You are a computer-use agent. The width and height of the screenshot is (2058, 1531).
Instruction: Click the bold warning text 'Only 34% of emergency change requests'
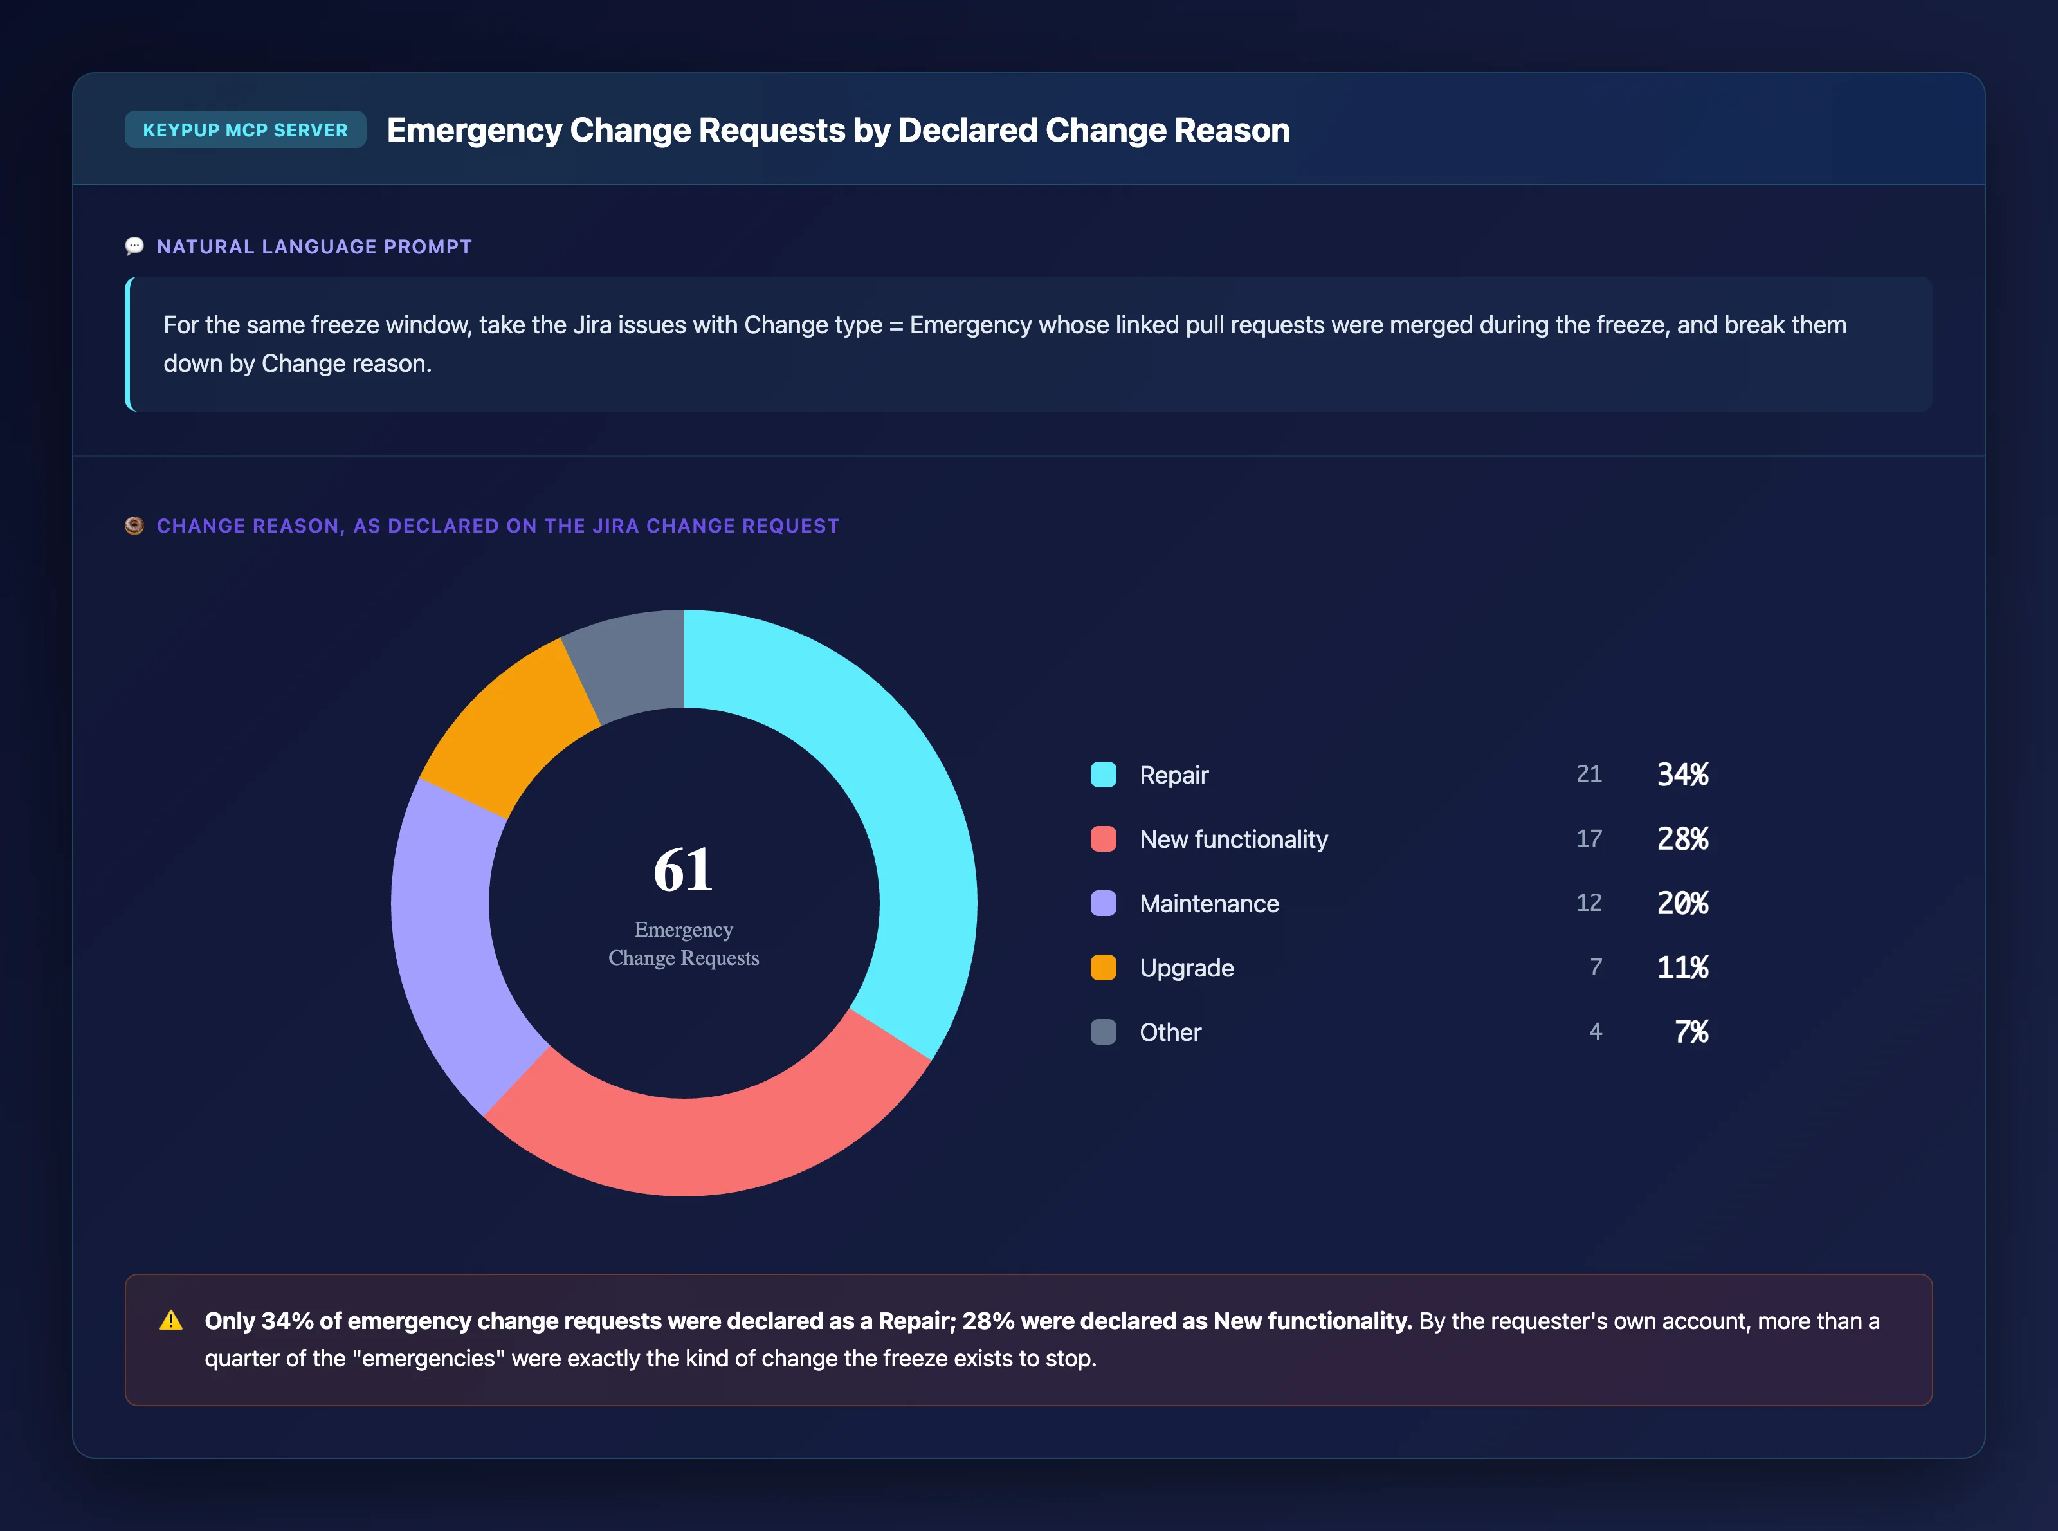click(808, 1321)
